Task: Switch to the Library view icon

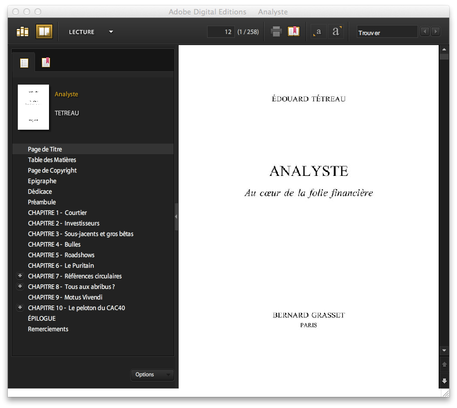Action: pyautogui.click(x=22, y=32)
